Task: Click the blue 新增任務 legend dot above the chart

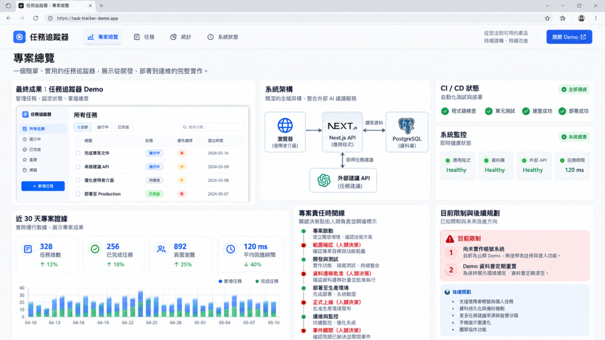Action: [220, 282]
